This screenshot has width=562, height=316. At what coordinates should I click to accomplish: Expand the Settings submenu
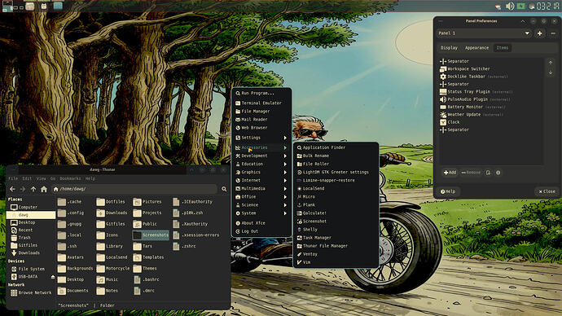[x=261, y=138]
